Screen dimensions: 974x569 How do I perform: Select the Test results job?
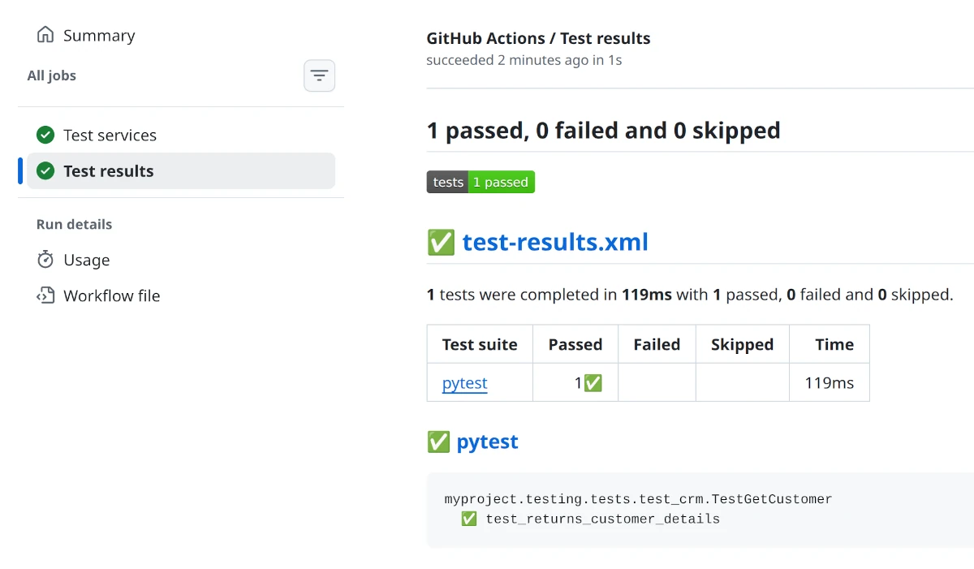point(108,171)
